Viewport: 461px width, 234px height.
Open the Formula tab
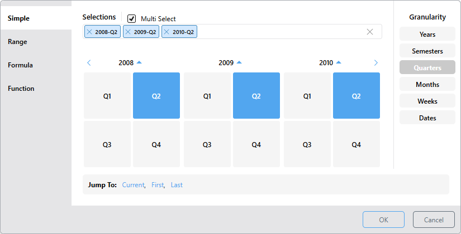20,65
